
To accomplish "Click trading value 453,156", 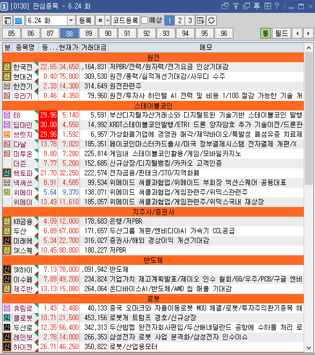I will [96, 317].
